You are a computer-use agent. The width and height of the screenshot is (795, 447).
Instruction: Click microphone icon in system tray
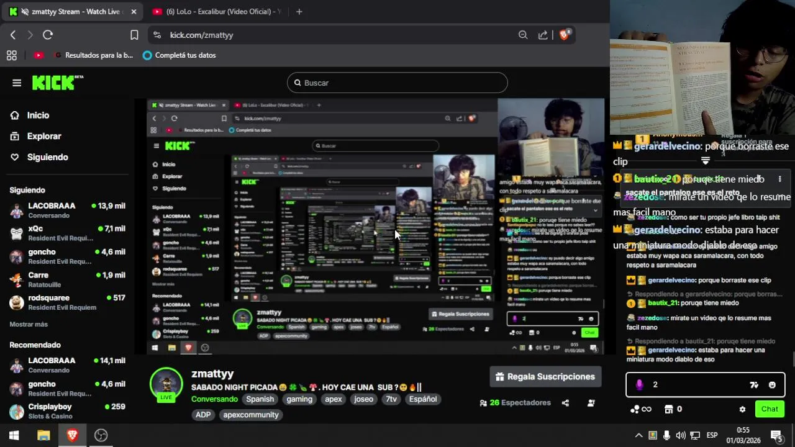[x=666, y=436]
